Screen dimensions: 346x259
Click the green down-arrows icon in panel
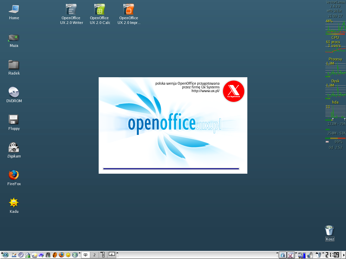pos(75,255)
